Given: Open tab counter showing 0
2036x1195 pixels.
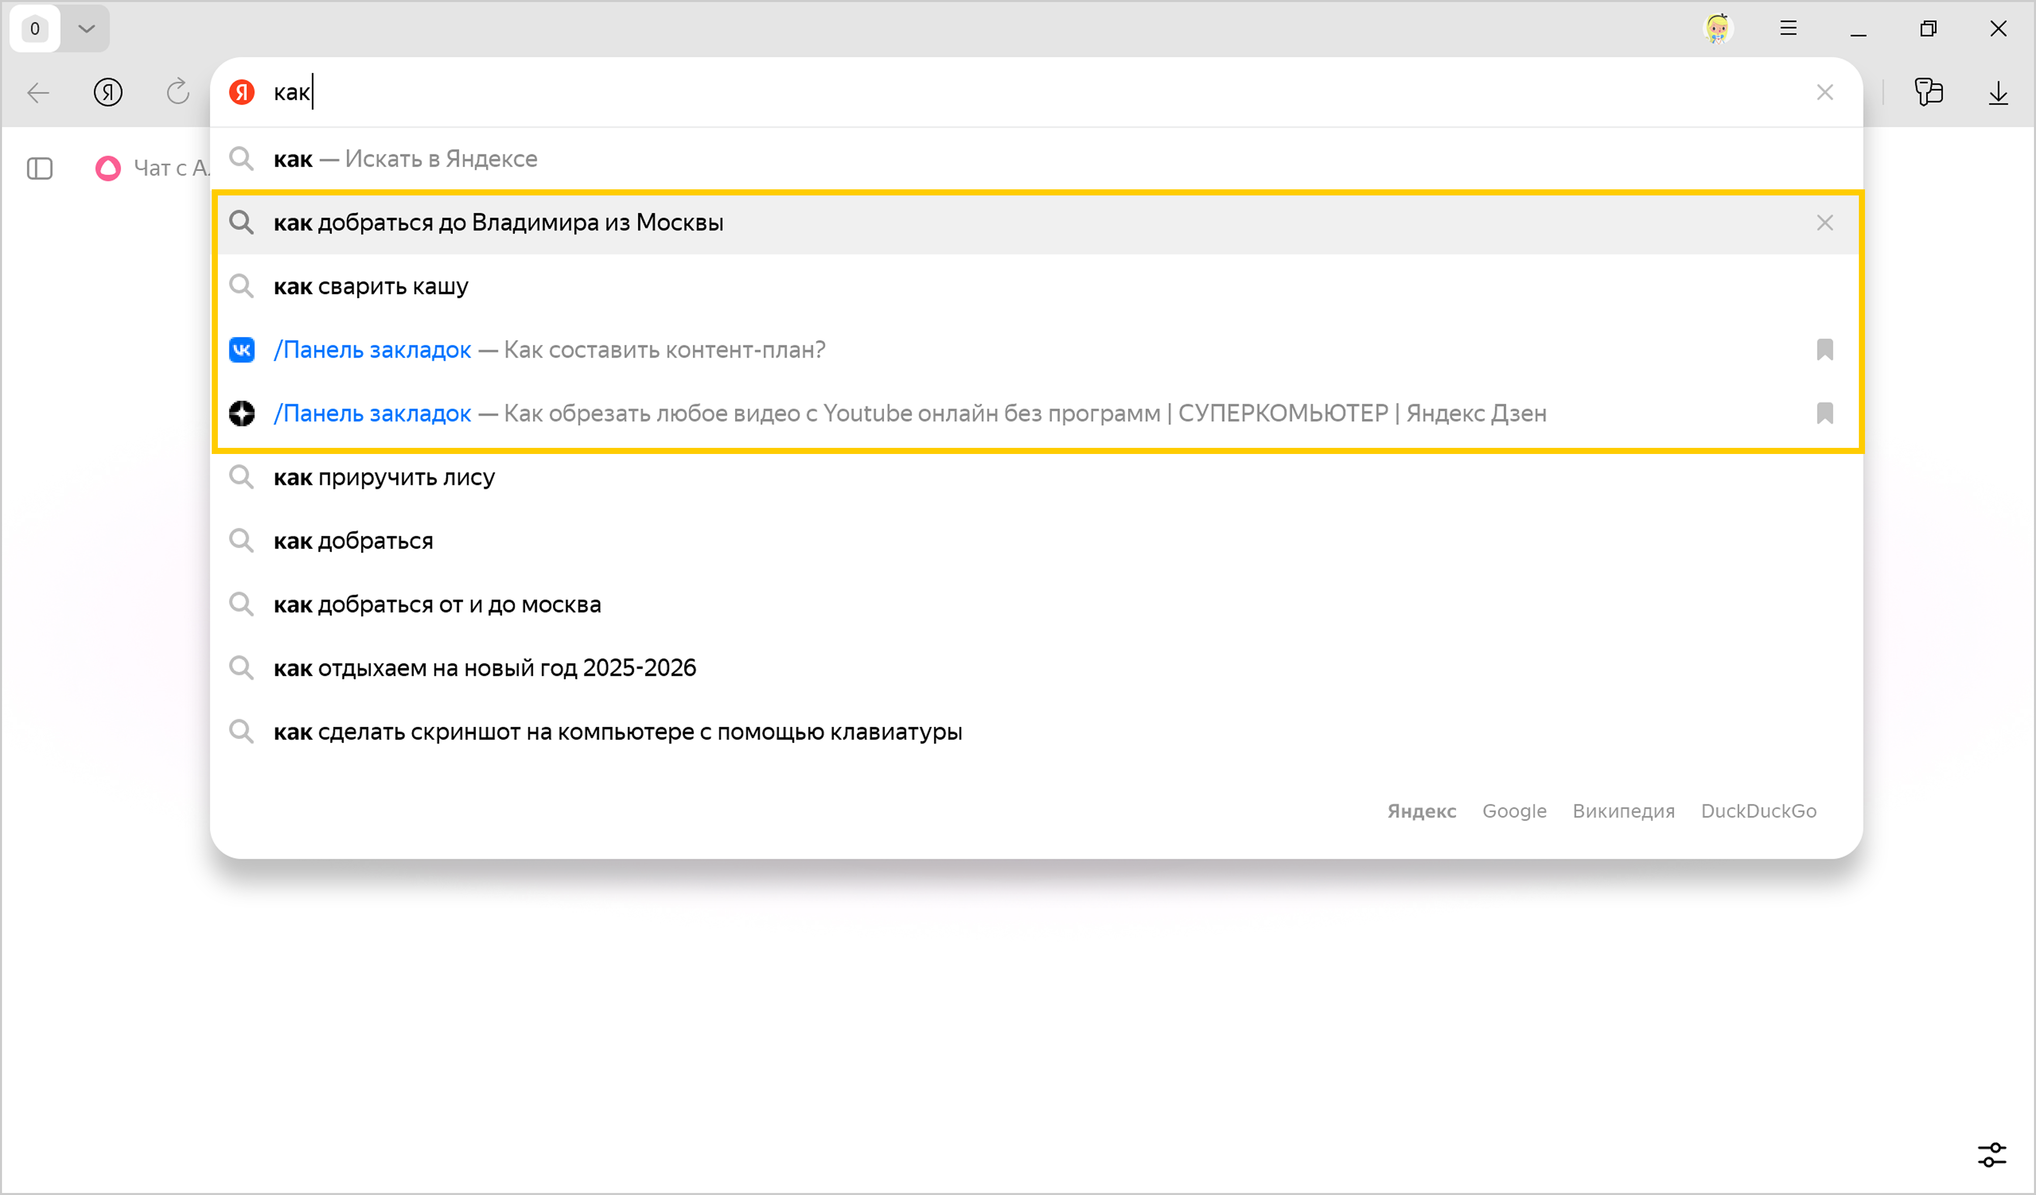Looking at the screenshot, I should pyautogui.click(x=35, y=29).
